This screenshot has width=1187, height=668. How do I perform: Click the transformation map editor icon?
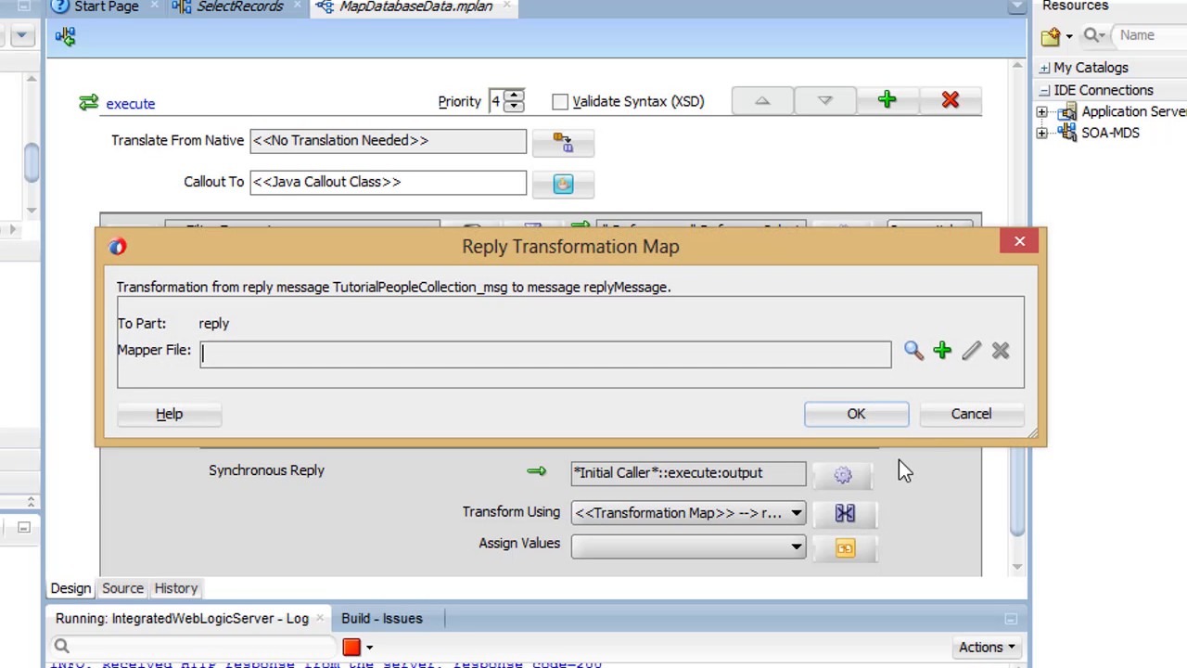point(844,513)
